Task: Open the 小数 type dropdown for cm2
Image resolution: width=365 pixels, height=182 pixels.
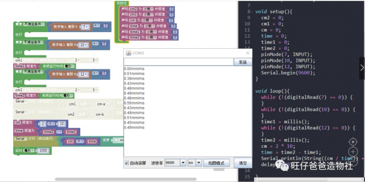Action: 148,9
